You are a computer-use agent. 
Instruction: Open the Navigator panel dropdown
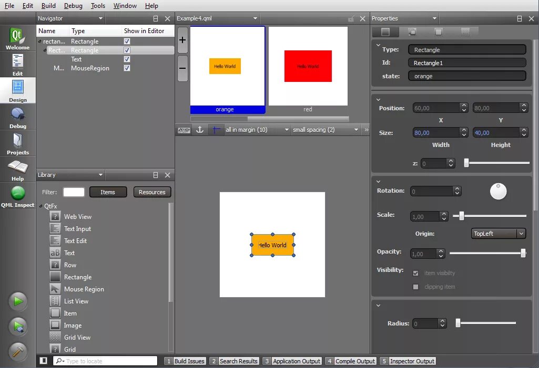[101, 18]
